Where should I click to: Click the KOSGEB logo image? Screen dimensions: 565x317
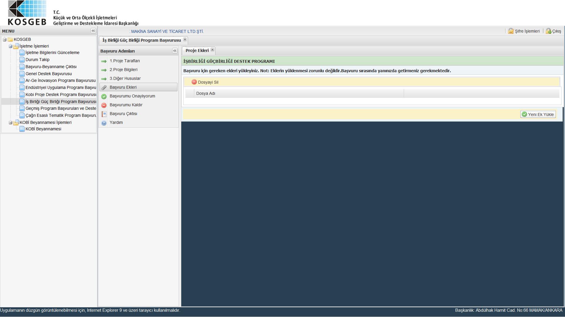(27, 13)
